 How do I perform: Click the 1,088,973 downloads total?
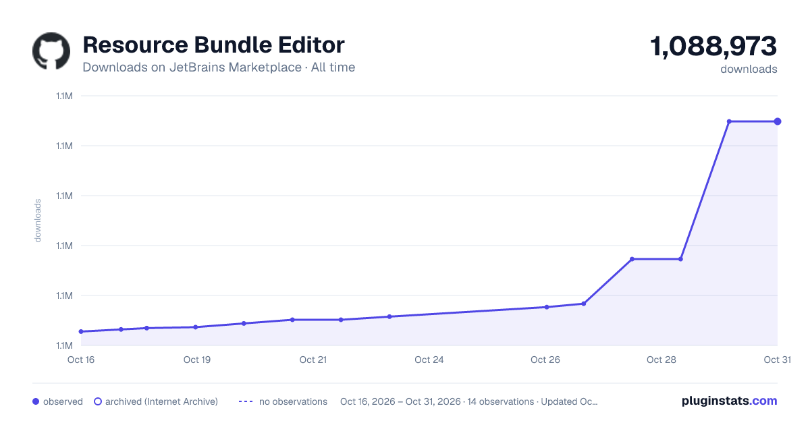coord(713,47)
